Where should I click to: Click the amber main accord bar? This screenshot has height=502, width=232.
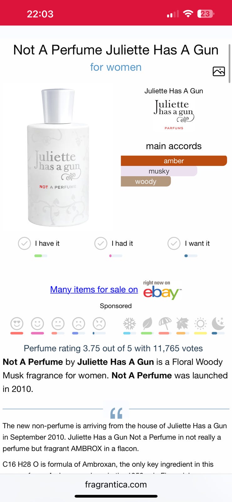click(x=174, y=161)
